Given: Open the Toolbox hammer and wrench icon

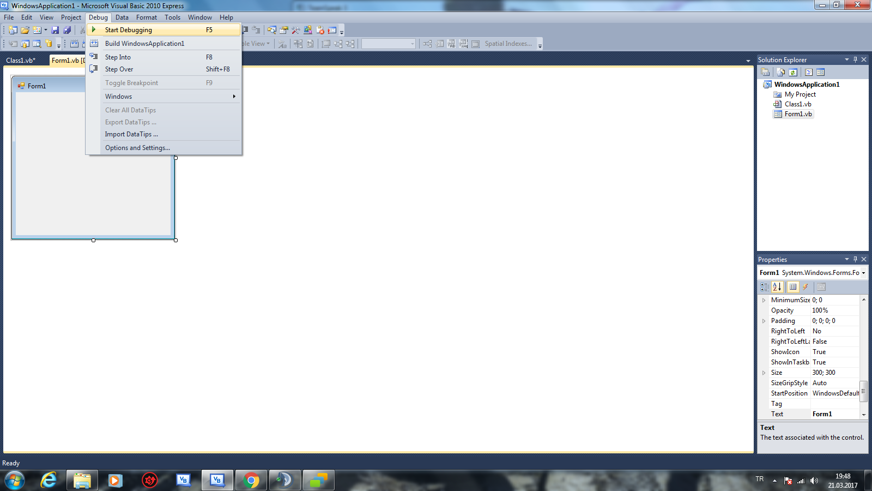Looking at the screenshot, I should pos(296,30).
